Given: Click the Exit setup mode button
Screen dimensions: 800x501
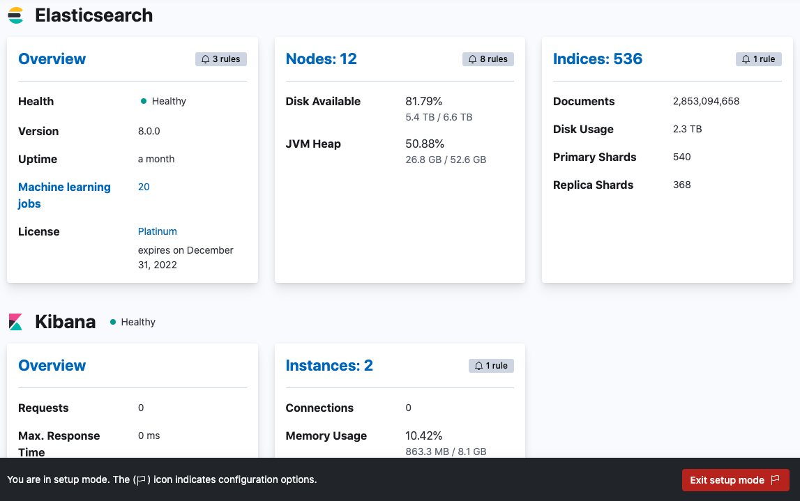Looking at the screenshot, I should 735,479.
